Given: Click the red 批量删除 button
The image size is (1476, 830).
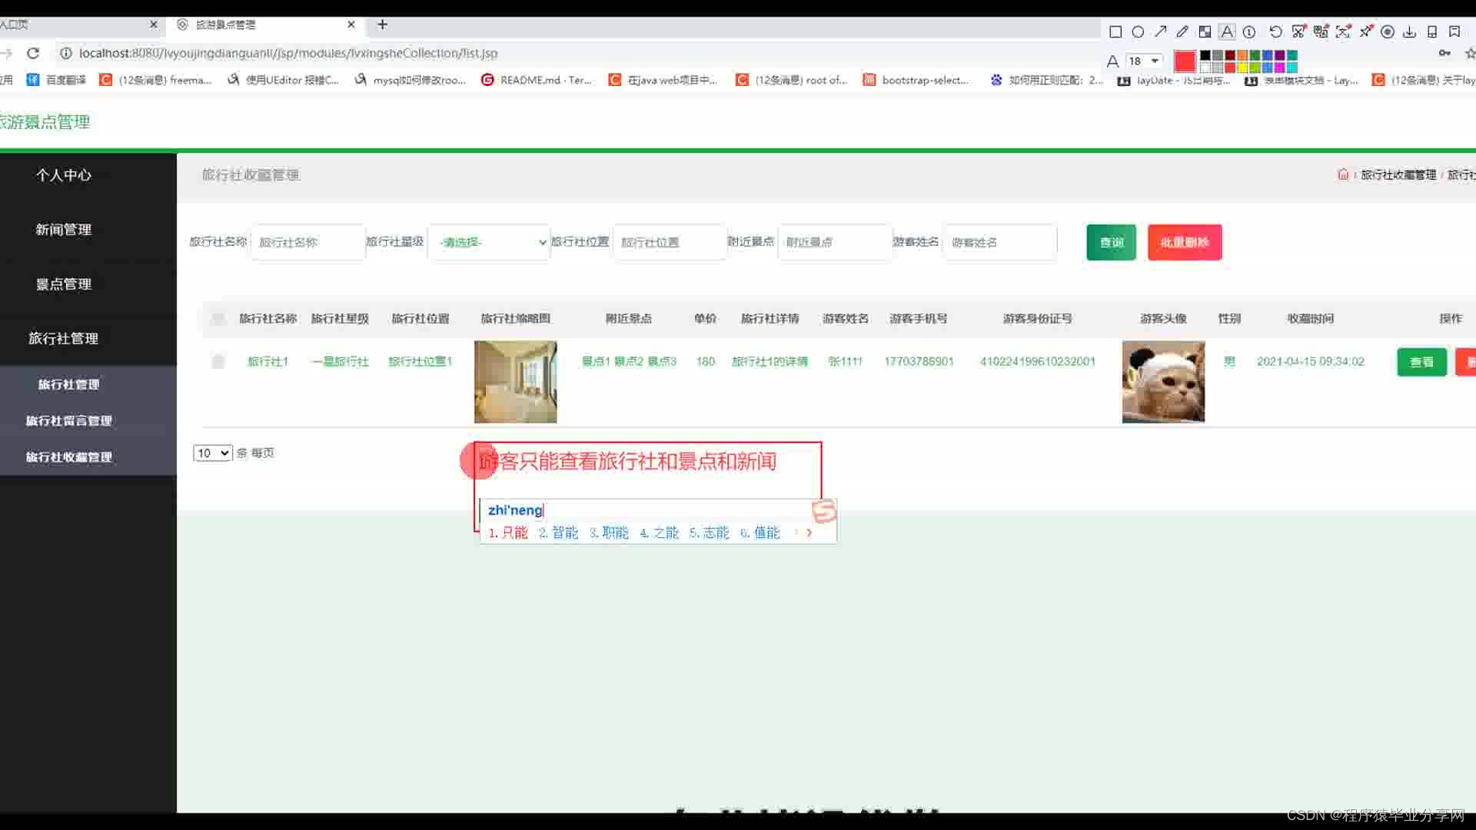Looking at the screenshot, I should tap(1184, 242).
